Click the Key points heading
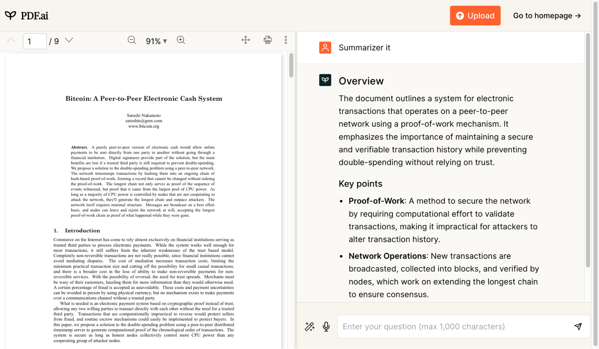Screen dimensions: 599x349 pos(360,183)
